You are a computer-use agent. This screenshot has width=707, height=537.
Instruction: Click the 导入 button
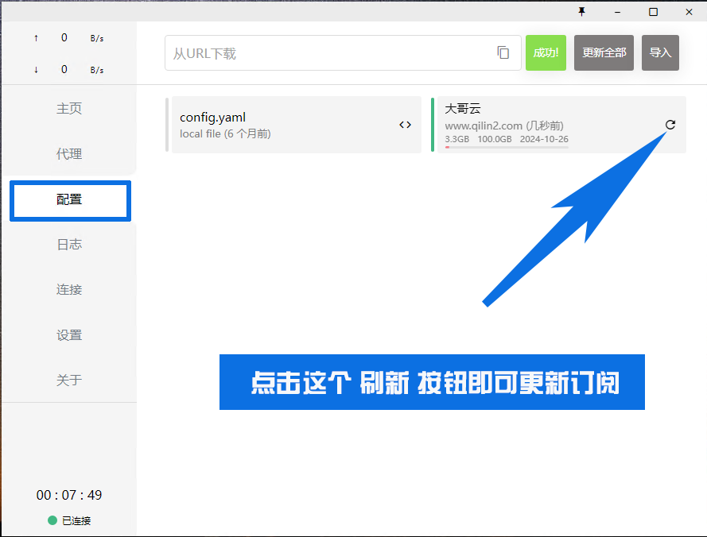pos(660,53)
